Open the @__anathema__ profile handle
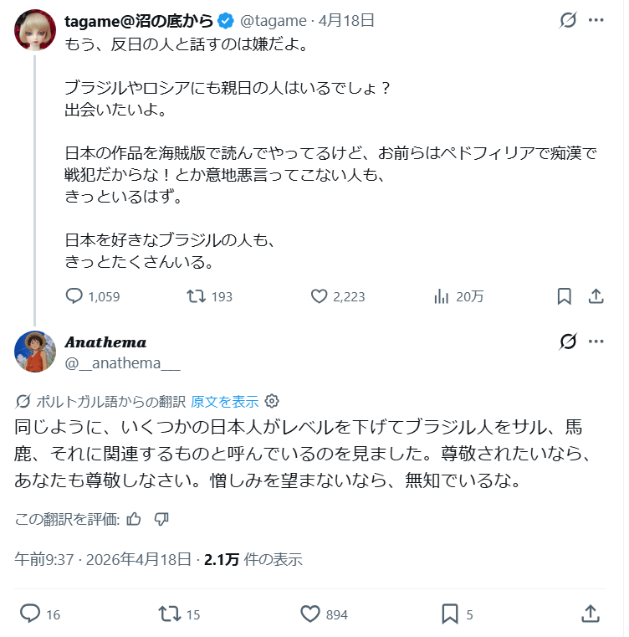 [122, 362]
